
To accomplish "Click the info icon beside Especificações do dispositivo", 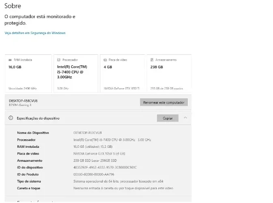I will [x=11, y=118].
